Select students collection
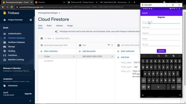This screenshot has height=104, width=186. 49,61
